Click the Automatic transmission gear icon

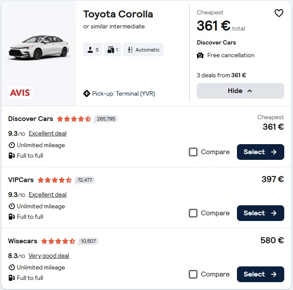click(x=130, y=50)
